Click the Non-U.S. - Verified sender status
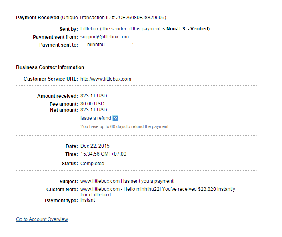 pyautogui.click(x=187, y=29)
